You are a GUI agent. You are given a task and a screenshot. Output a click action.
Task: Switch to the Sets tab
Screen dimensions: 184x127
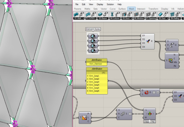95,9
